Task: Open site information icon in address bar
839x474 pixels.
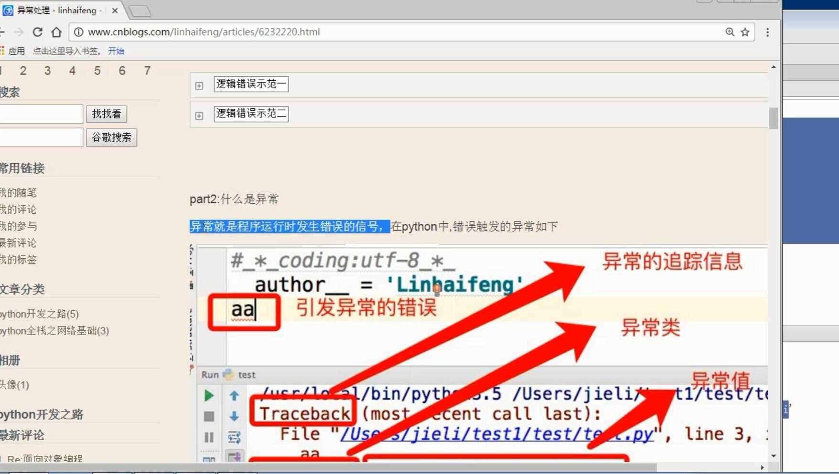Action: tap(78, 32)
